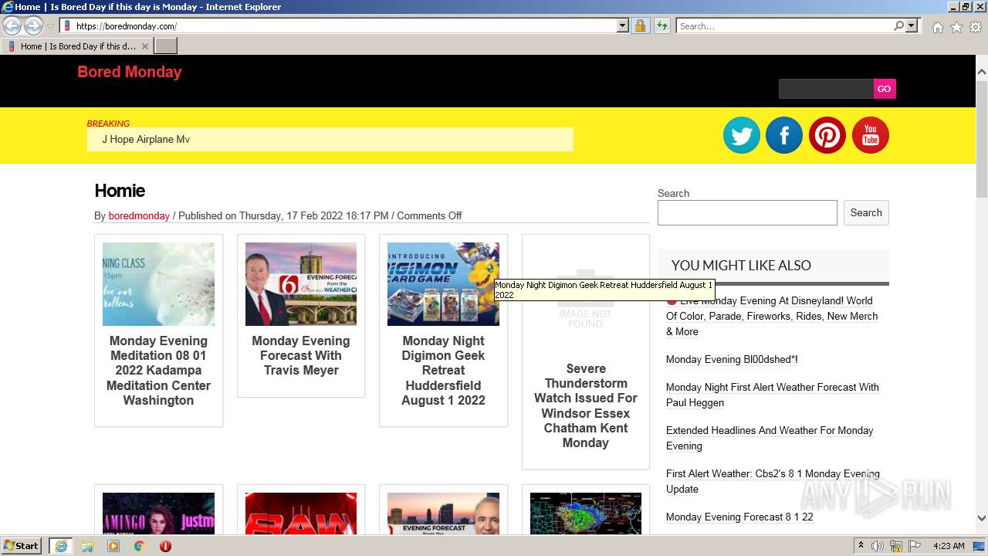Go back with the browser Back arrow
The image size is (988, 556).
pyautogui.click(x=12, y=26)
